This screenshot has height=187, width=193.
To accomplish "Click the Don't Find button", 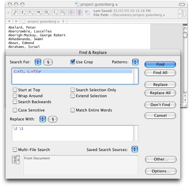I will pos(160,105).
